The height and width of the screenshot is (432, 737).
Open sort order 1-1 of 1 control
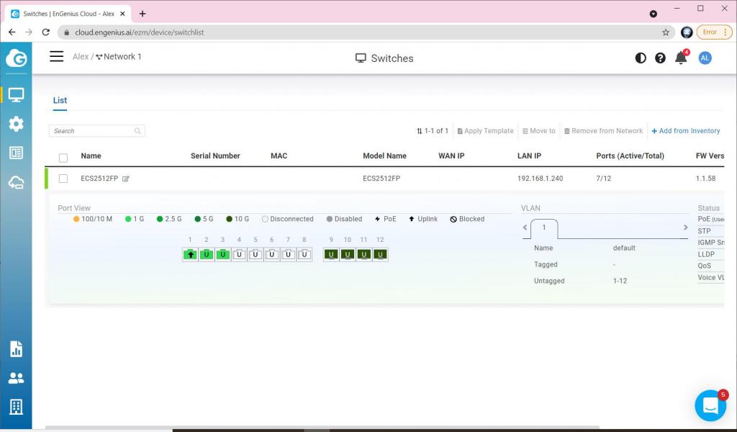(433, 131)
